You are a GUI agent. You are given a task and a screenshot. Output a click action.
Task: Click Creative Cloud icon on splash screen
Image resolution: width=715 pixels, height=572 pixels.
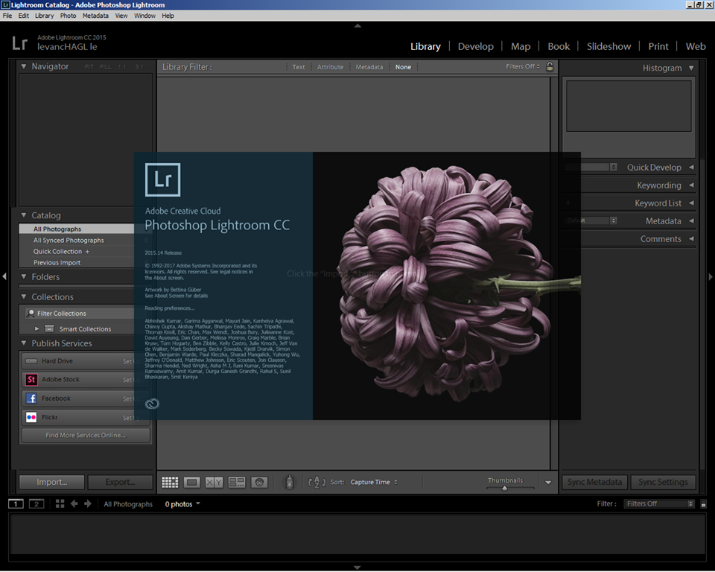152,404
